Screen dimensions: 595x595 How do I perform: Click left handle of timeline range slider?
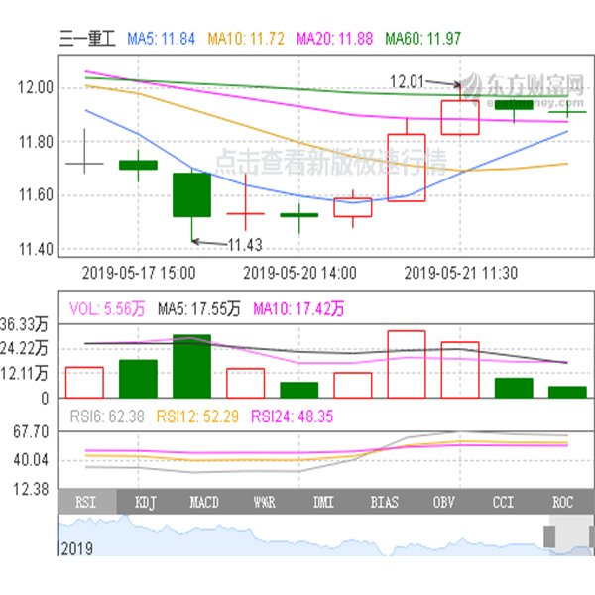548,536
